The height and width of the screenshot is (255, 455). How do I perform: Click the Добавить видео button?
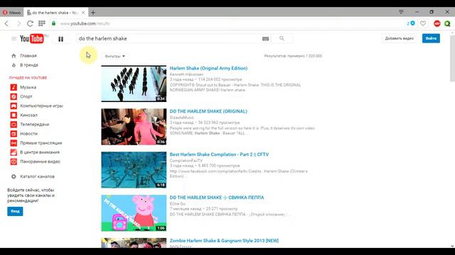[400, 38]
